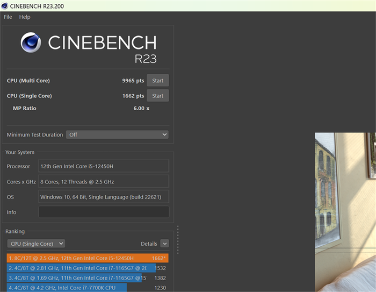
Task: Click the rendered room image preview
Action: pyautogui.click(x=345, y=212)
